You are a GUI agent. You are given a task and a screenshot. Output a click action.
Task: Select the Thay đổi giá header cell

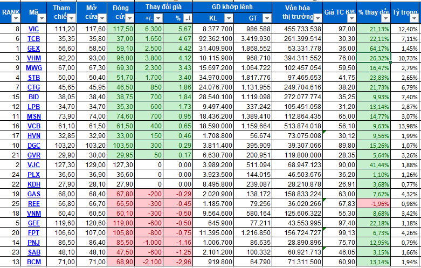[x=163, y=7]
